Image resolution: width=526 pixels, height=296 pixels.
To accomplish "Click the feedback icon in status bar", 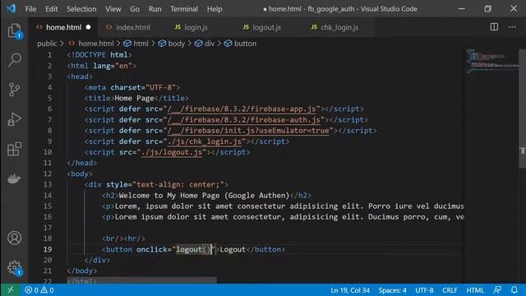I will click(x=497, y=290).
